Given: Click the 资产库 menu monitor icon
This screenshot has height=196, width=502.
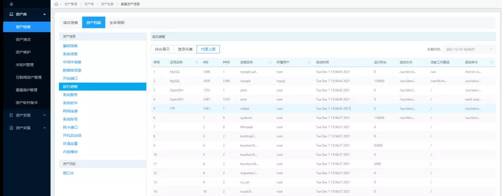Looking at the screenshot, I should coord(11,14).
